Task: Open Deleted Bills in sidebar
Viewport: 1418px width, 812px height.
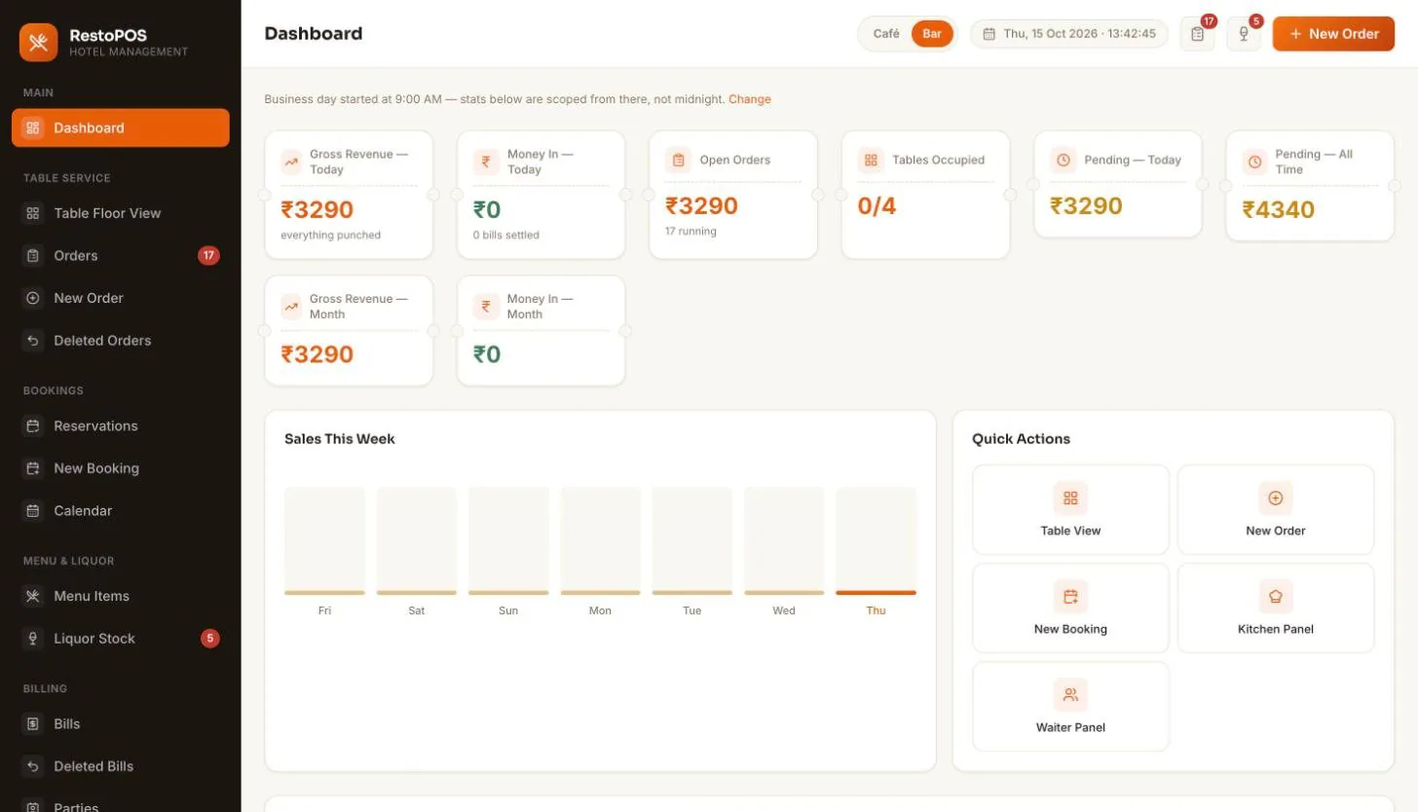Action: tap(121, 766)
